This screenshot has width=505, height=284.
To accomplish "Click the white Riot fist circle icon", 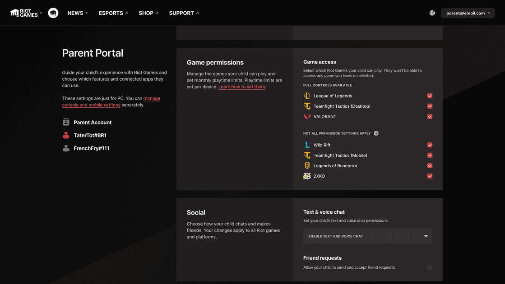I will point(53,13).
